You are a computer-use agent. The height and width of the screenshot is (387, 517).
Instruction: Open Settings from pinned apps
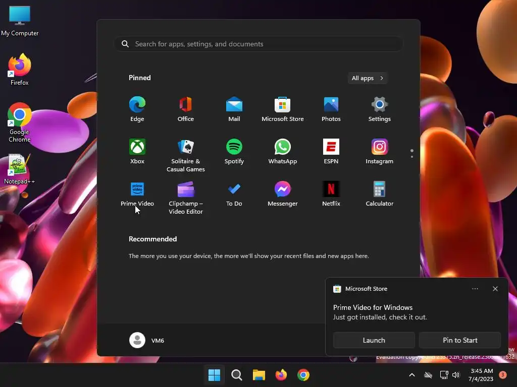pyautogui.click(x=380, y=109)
